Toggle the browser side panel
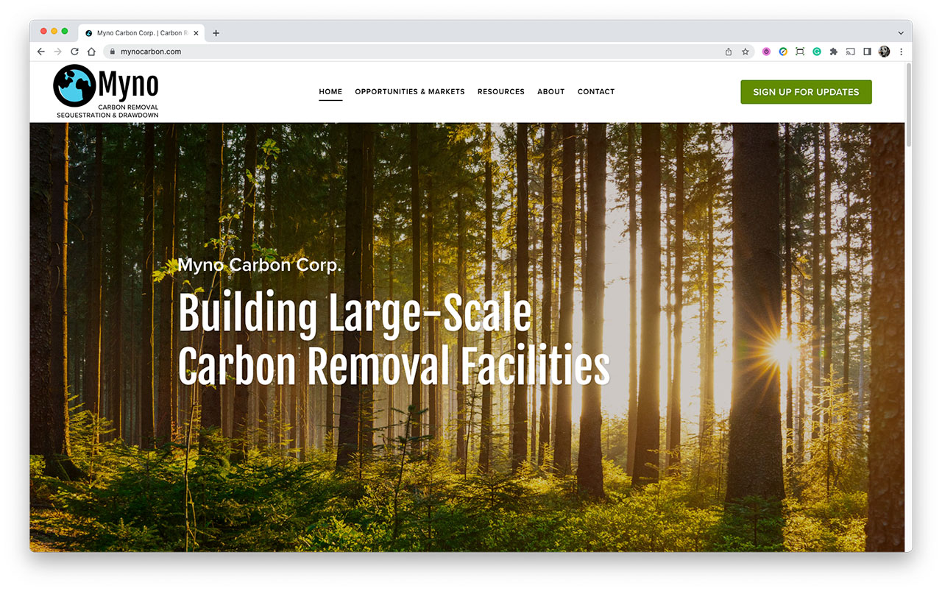The width and height of the screenshot is (942, 591). coord(867,52)
